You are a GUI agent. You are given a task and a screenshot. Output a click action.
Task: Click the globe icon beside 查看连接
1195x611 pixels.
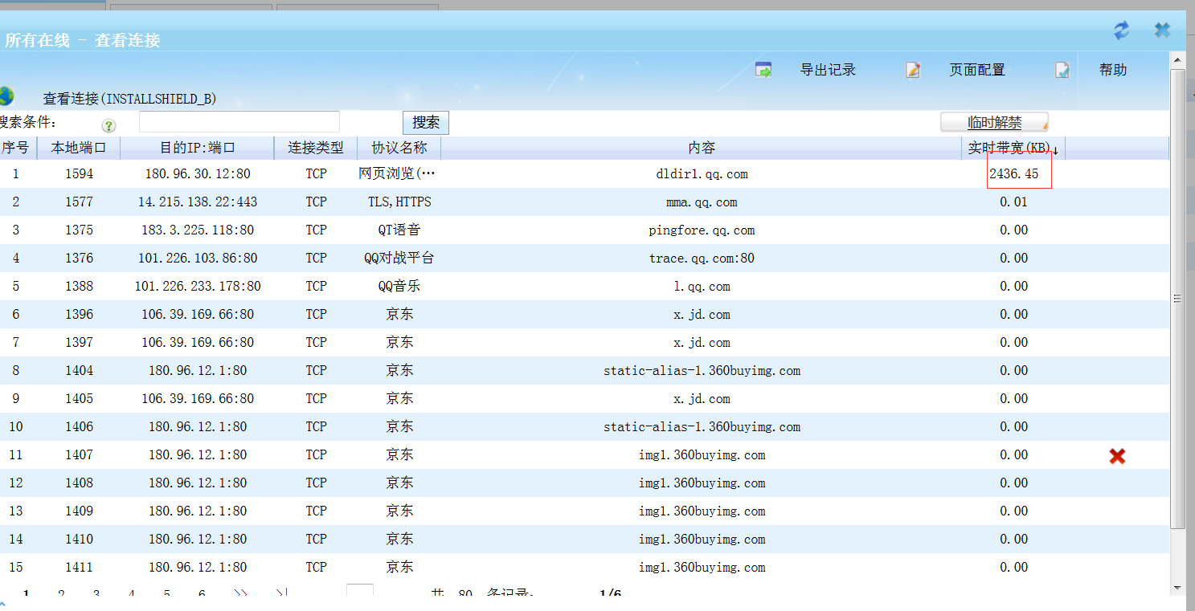click(x=6, y=96)
